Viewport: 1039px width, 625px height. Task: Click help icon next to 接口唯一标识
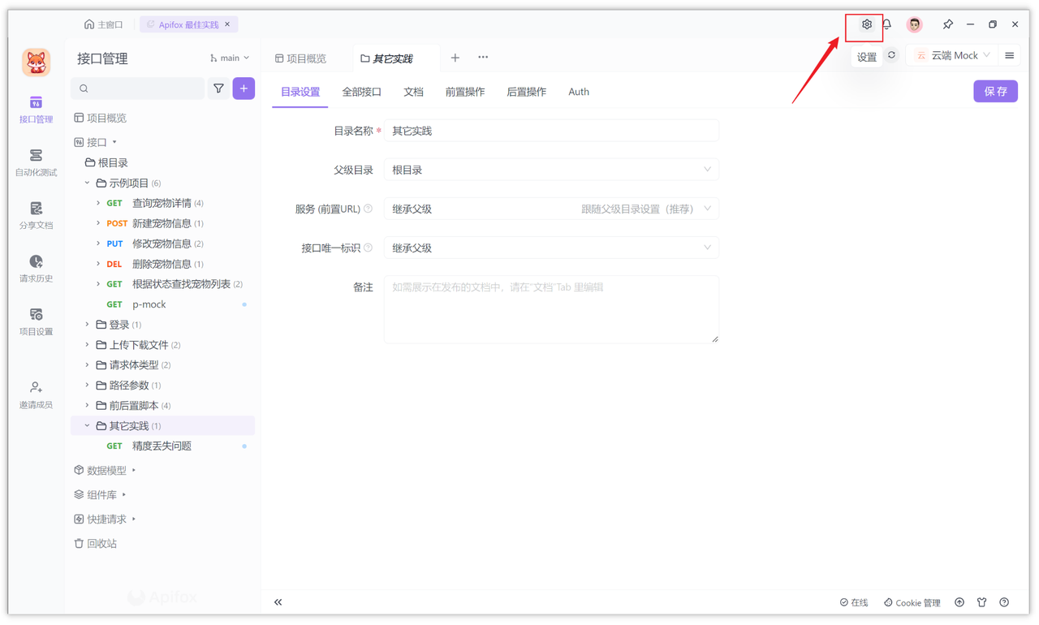369,248
